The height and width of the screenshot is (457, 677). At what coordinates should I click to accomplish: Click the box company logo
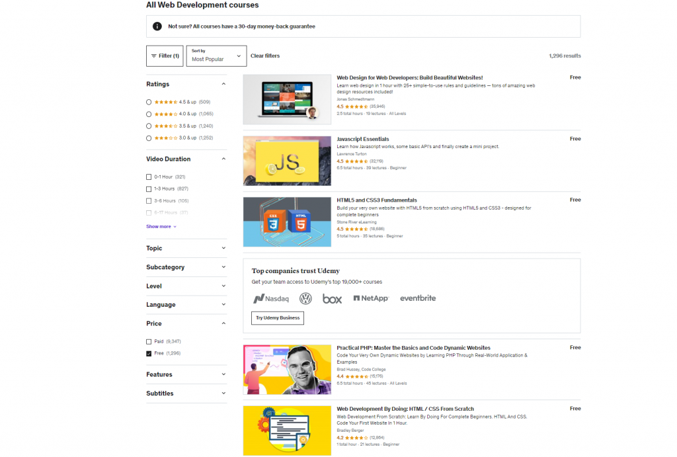point(332,298)
